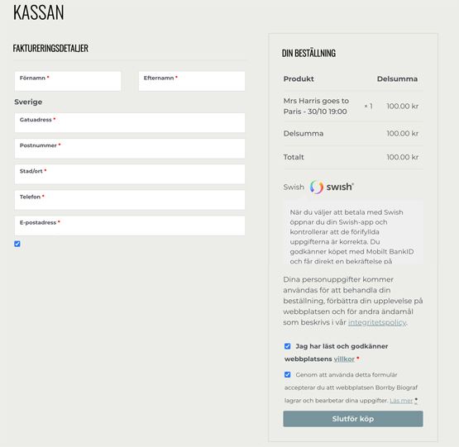Toggle the 'Jag har läst och godkänner' checkbox
The image size is (459, 447).
point(288,346)
